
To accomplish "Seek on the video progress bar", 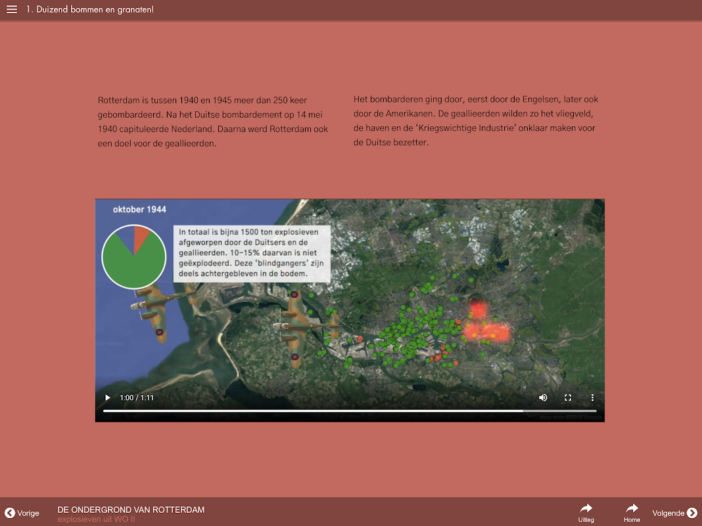I will coord(350,410).
